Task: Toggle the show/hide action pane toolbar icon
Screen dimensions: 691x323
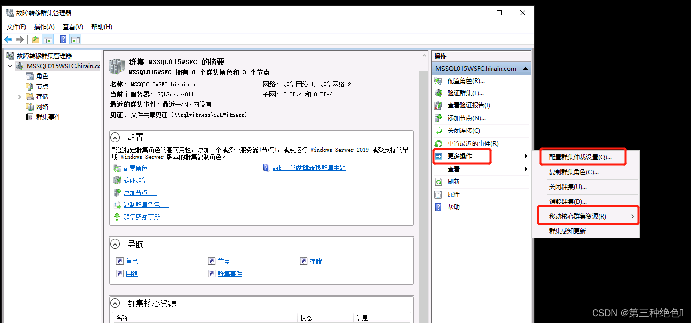Action: [x=76, y=39]
